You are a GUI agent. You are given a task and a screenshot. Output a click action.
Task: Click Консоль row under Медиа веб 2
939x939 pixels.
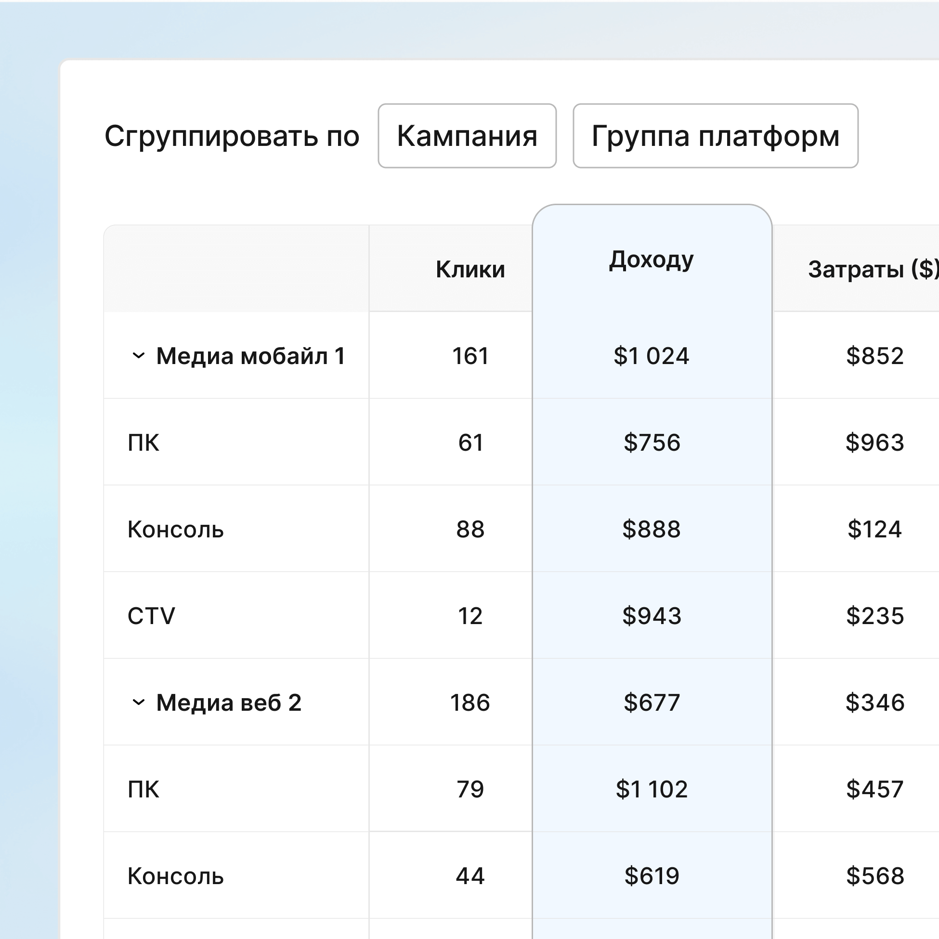coord(175,876)
